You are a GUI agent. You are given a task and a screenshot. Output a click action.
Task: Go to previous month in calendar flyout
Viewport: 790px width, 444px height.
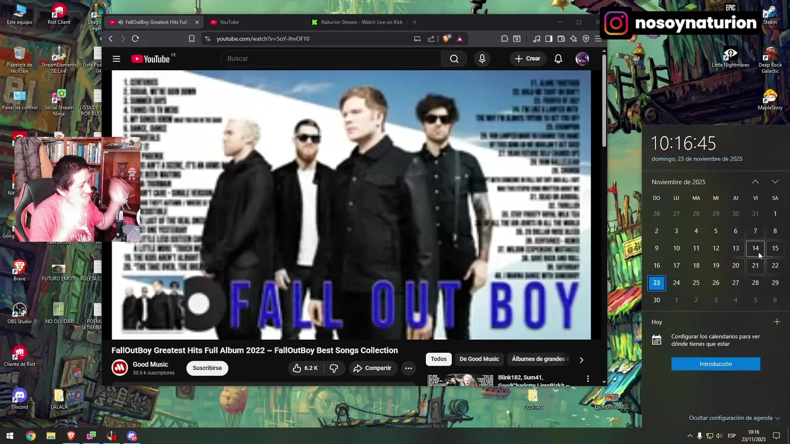(x=755, y=182)
